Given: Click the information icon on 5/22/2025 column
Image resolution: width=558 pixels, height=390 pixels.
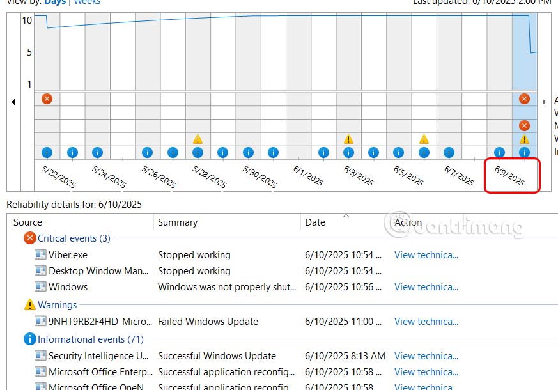Looking at the screenshot, I should tap(47, 153).
